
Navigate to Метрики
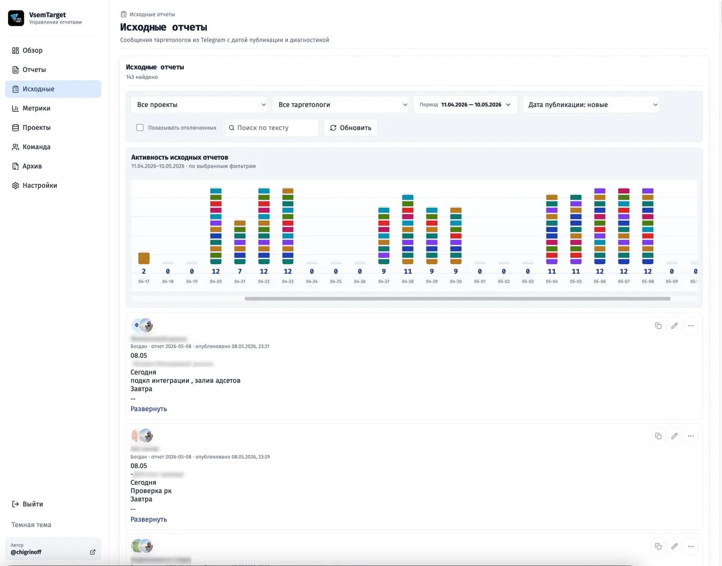point(53,108)
